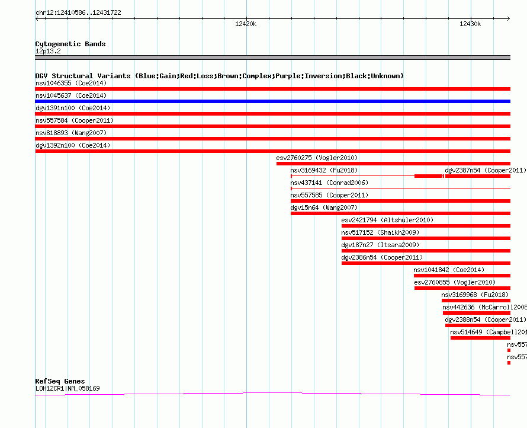Click esv2760855 (Vogler2010) label
This screenshot has width=527, height=428.
(455, 282)
